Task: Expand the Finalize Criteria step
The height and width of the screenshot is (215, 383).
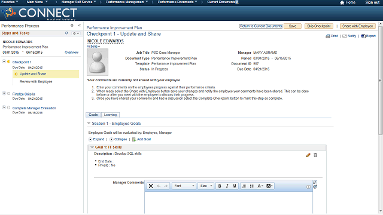Action: coord(4,93)
